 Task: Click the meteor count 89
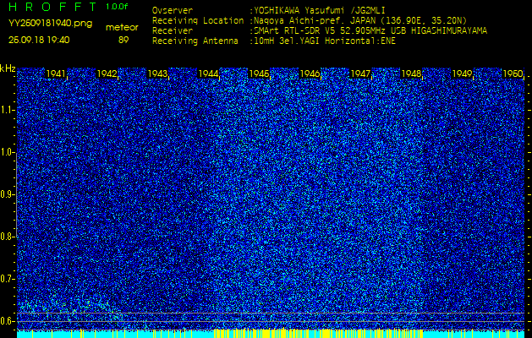123,40
